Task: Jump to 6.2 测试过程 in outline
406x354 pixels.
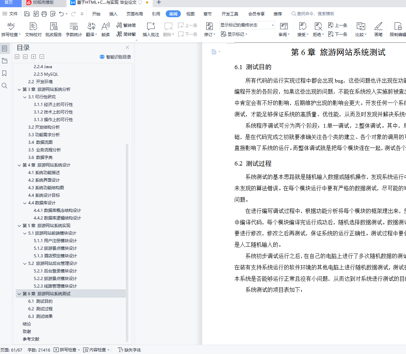Action: point(40,309)
